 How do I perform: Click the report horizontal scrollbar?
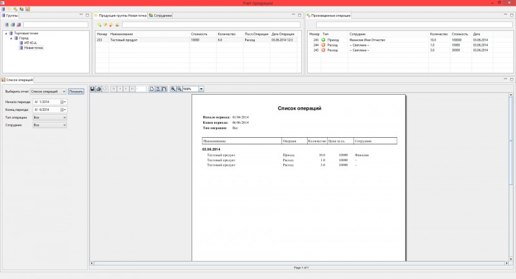pyautogui.click(x=299, y=264)
